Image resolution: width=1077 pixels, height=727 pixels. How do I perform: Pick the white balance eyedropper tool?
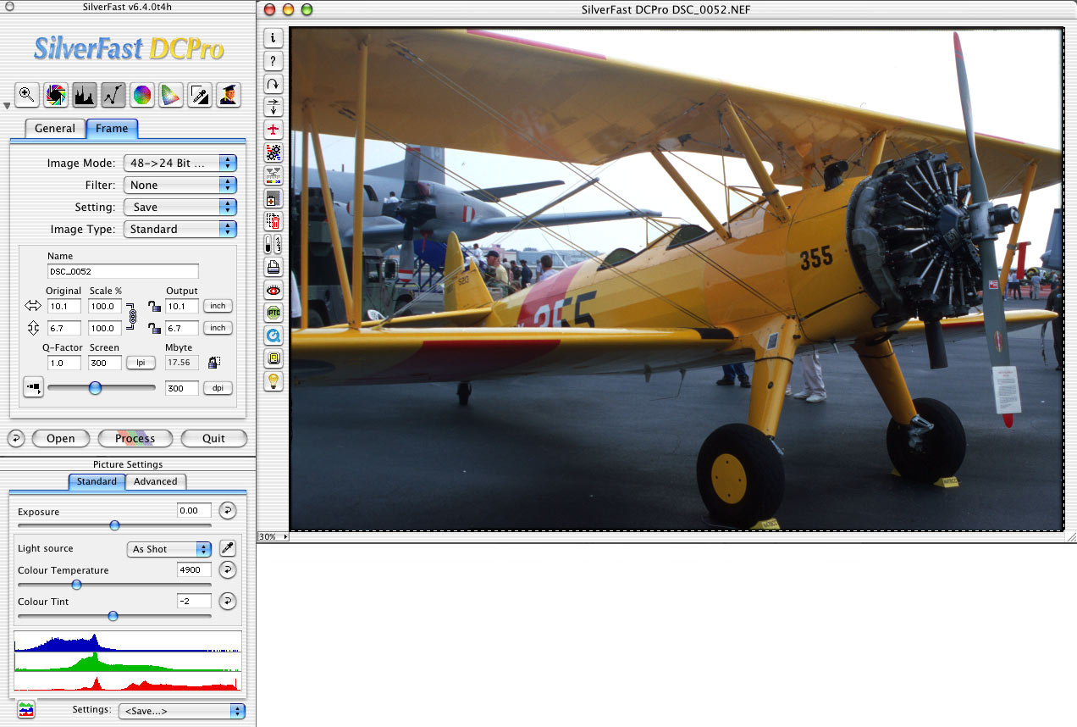[x=227, y=548]
